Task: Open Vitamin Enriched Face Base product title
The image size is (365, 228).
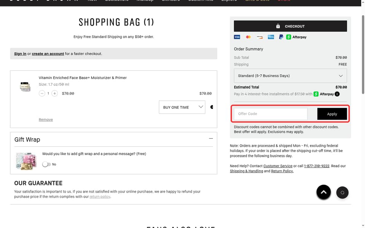Action: 83,78
